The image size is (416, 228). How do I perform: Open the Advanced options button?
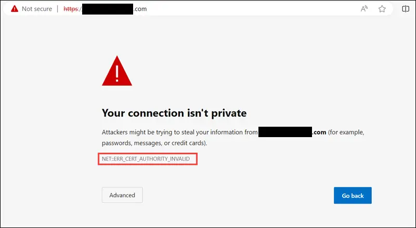tap(122, 195)
